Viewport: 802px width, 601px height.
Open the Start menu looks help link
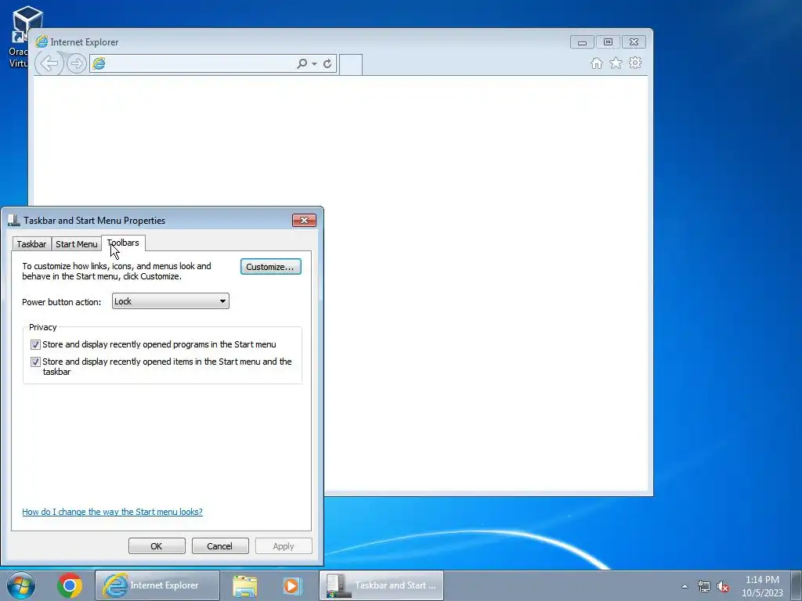(112, 512)
